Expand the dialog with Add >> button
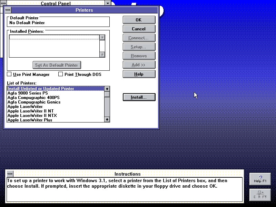The width and height of the screenshot is (276, 207). [139, 65]
